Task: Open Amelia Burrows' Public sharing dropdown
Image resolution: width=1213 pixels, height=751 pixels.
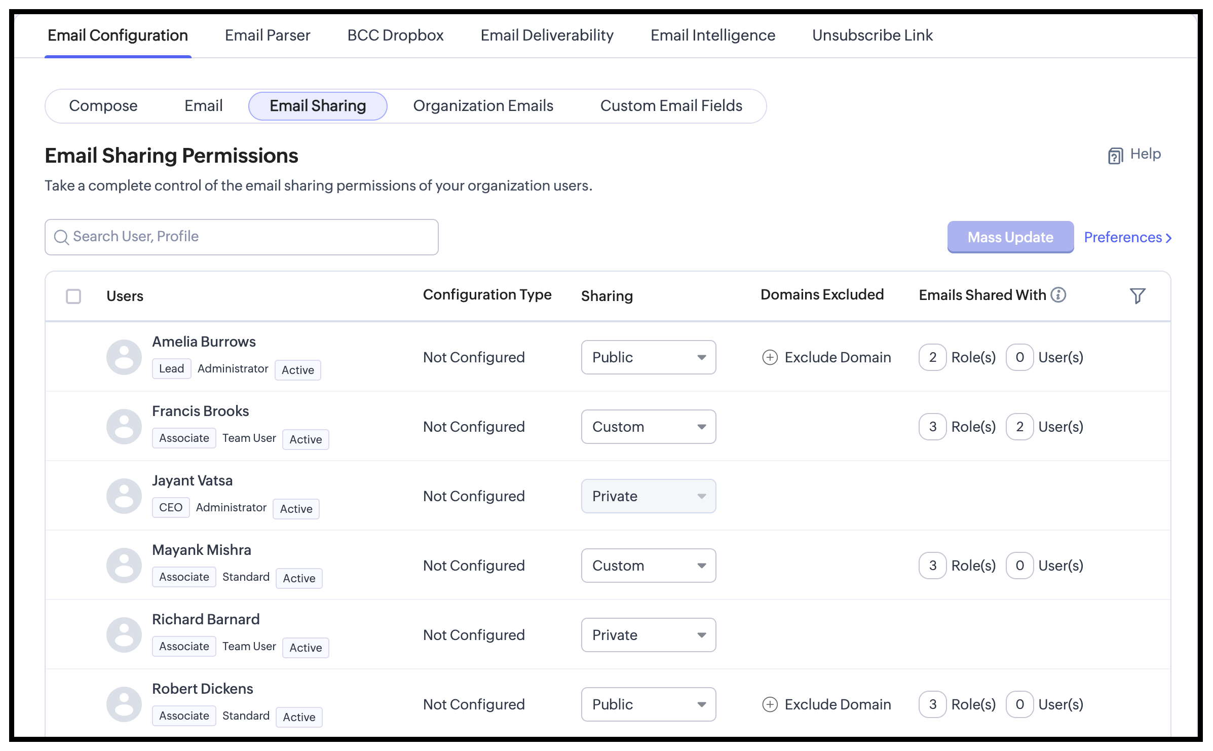Action: [648, 357]
